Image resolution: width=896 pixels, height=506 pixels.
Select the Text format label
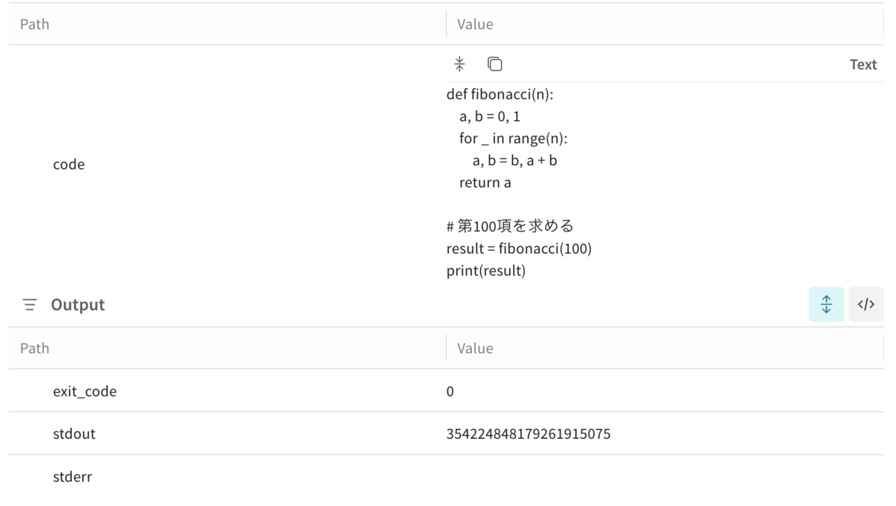click(863, 64)
